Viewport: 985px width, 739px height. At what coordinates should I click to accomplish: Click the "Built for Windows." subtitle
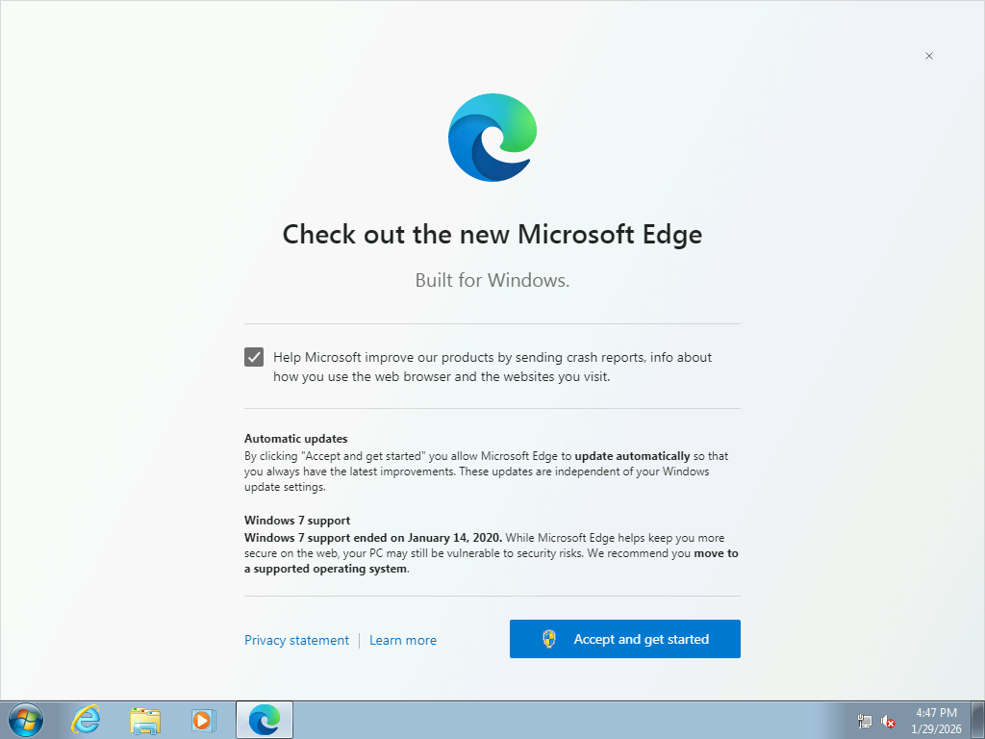point(492,280)
